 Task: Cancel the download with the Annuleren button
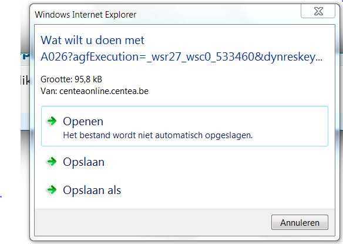point(300,222)
